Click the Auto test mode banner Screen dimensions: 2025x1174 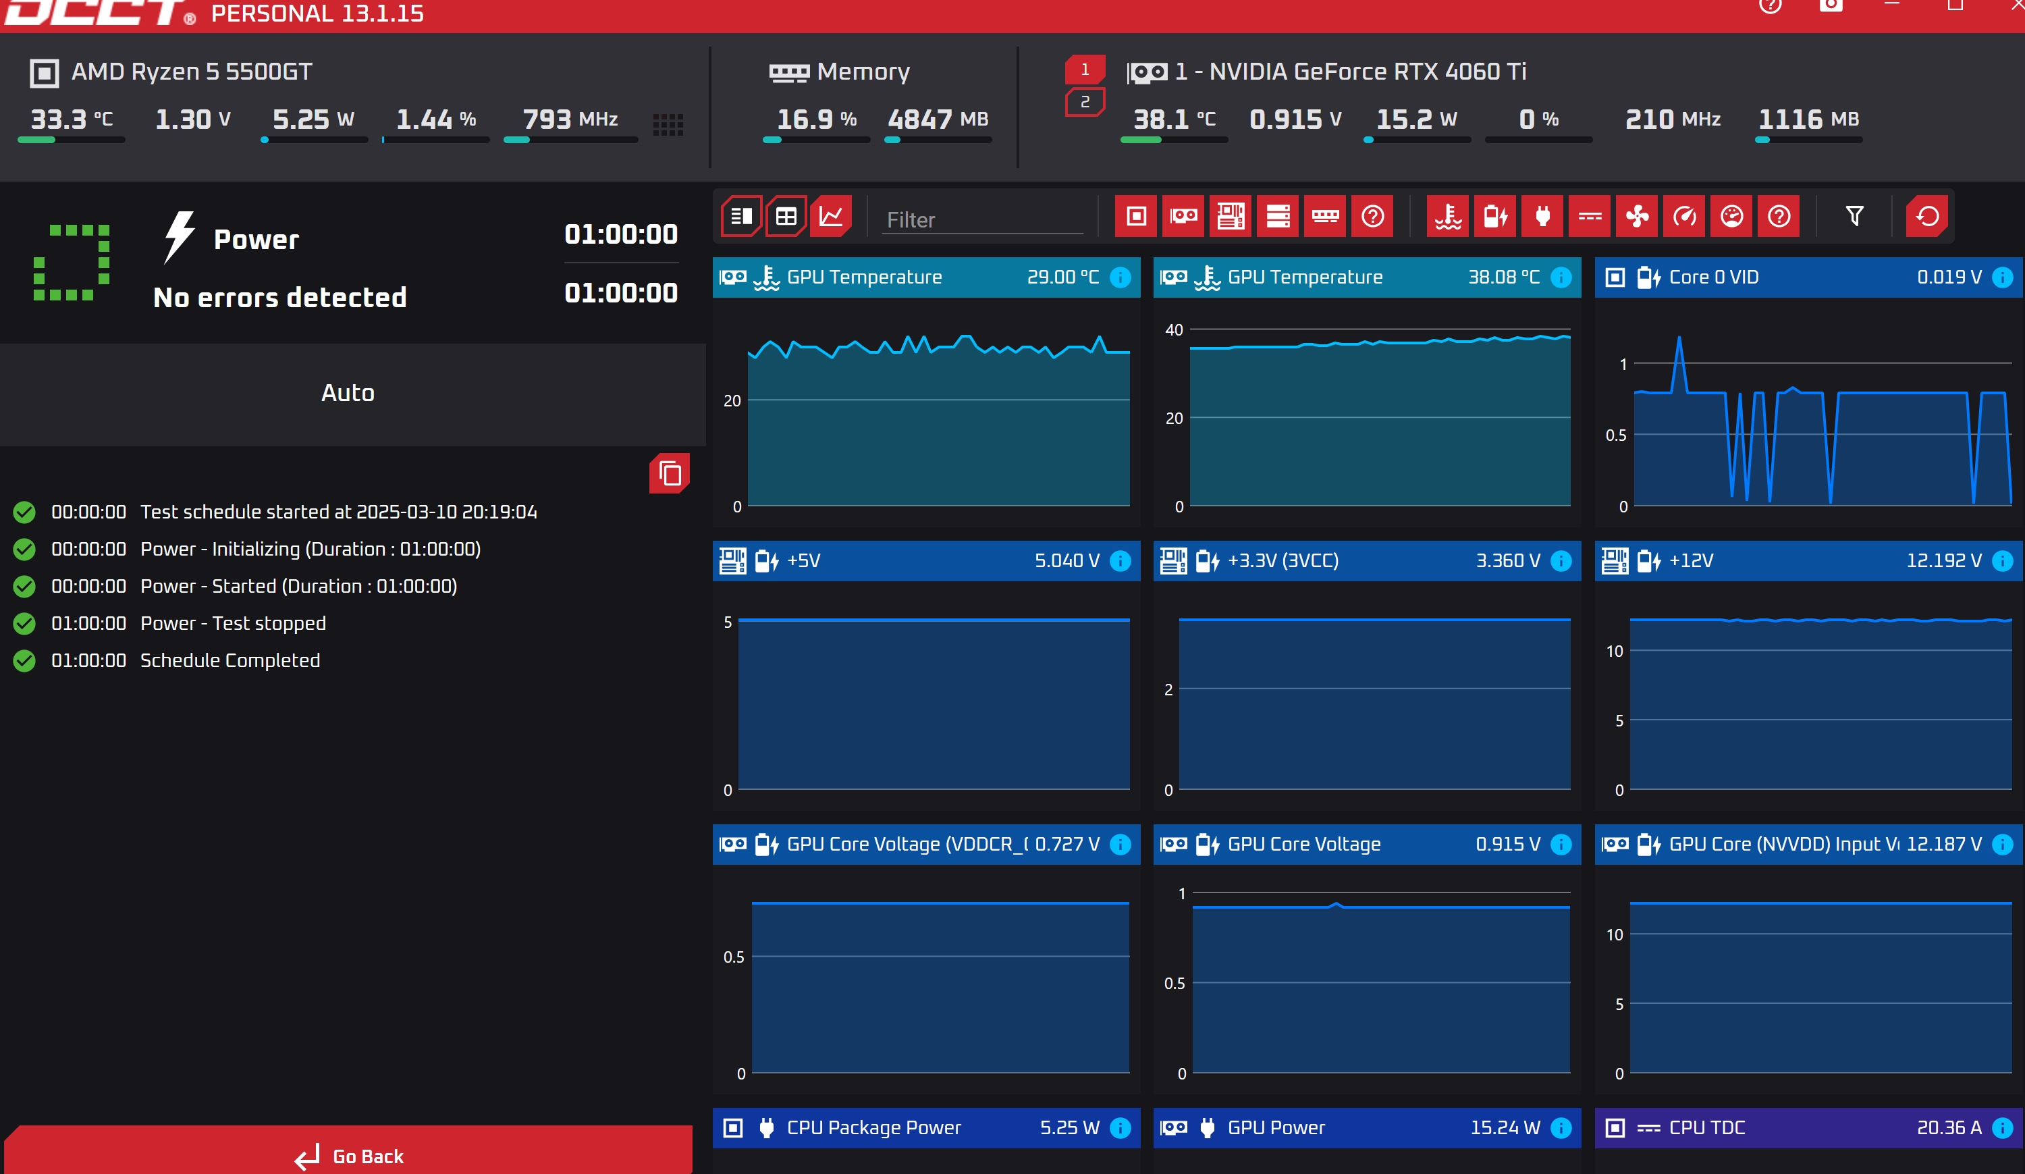(353, 394)
